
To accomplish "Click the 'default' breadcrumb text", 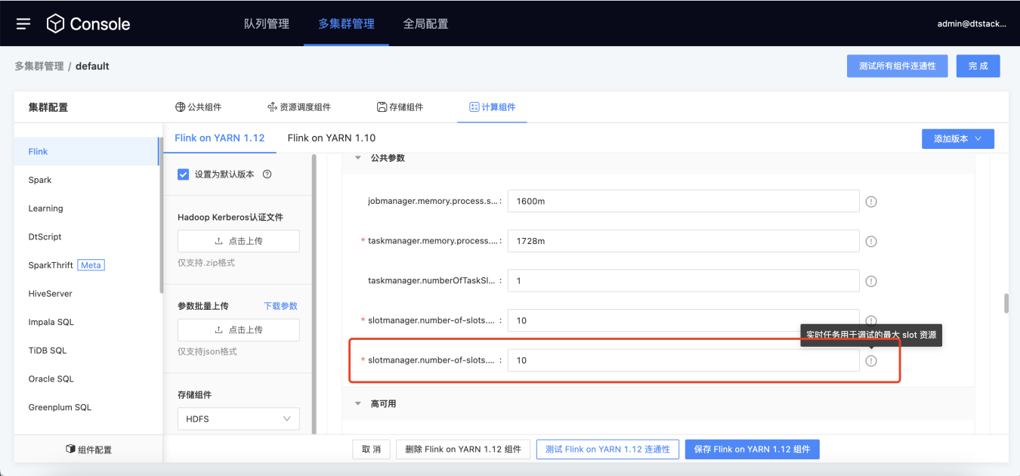I will (x=92, y=66).
